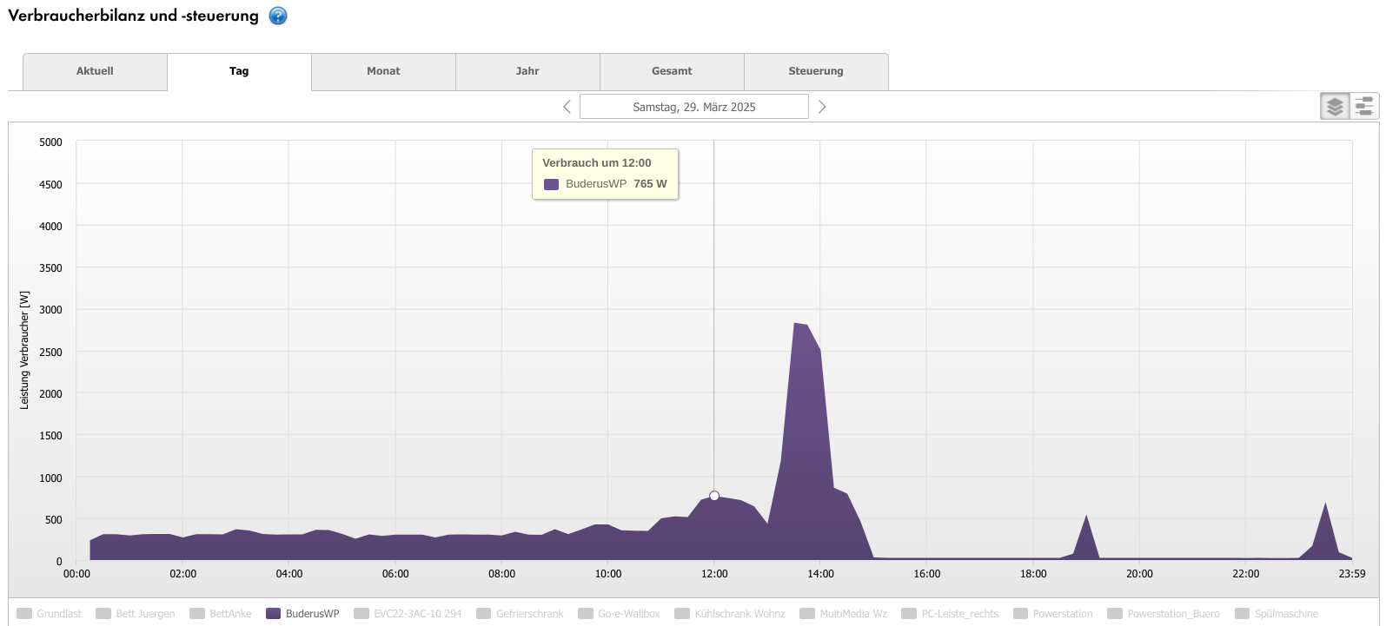Click heading Verbraucherbilanz und -steuerung
The height and width of the screenshot is (626, 1386).
coord(133,16)
